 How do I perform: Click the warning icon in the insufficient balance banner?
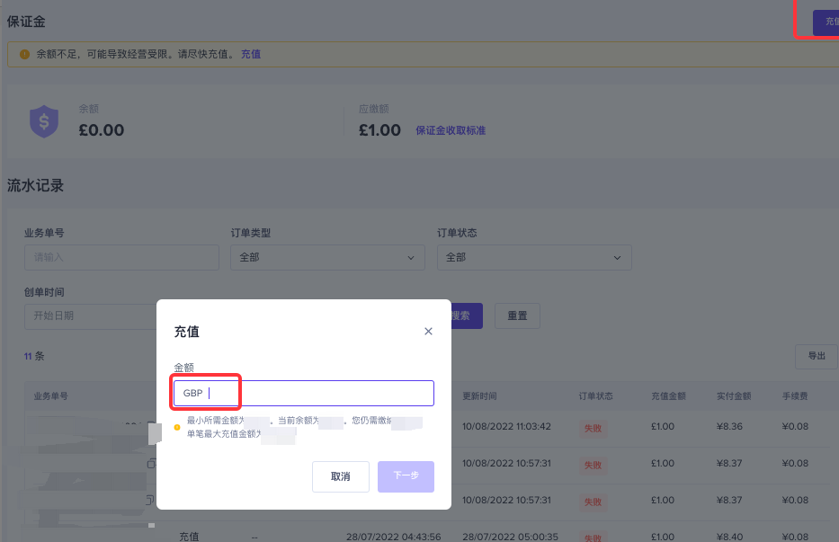[x=24, y=54]
